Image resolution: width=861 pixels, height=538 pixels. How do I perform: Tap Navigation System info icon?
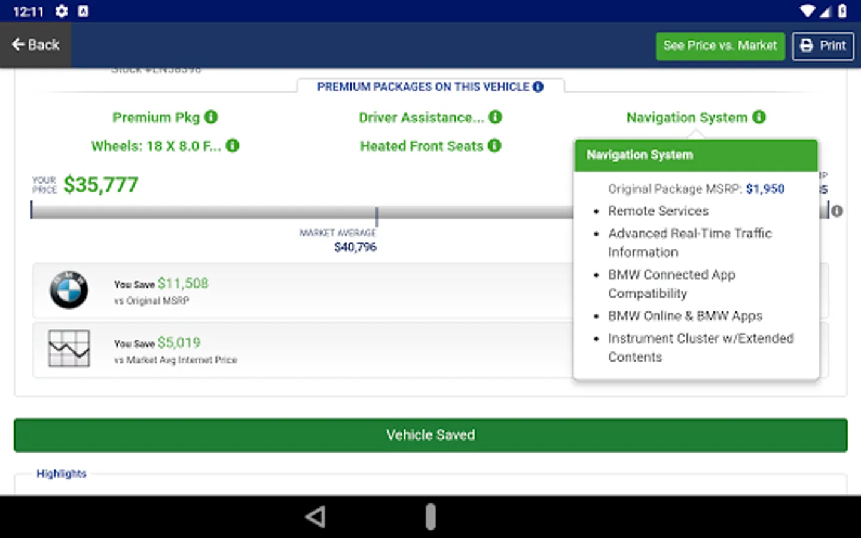[x=759, y=117]
